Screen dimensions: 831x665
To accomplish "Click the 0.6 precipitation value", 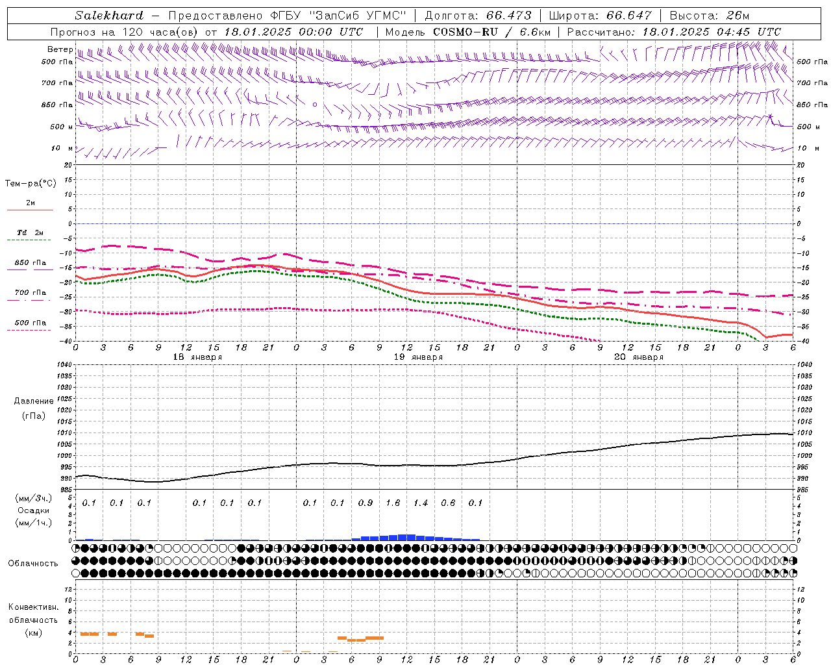I will [x=448, y=503].
